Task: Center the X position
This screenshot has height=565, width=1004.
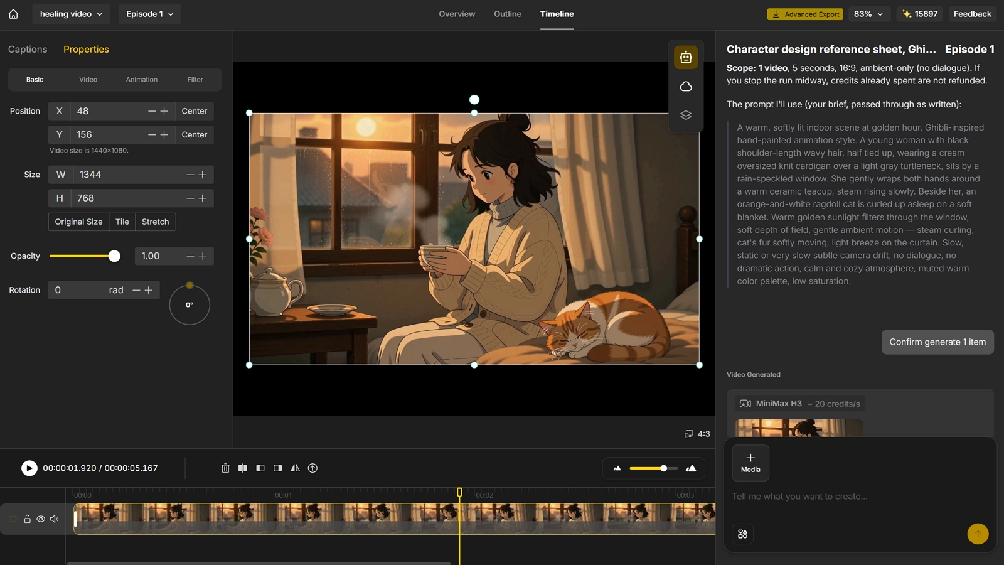Action: click(195, 111)
